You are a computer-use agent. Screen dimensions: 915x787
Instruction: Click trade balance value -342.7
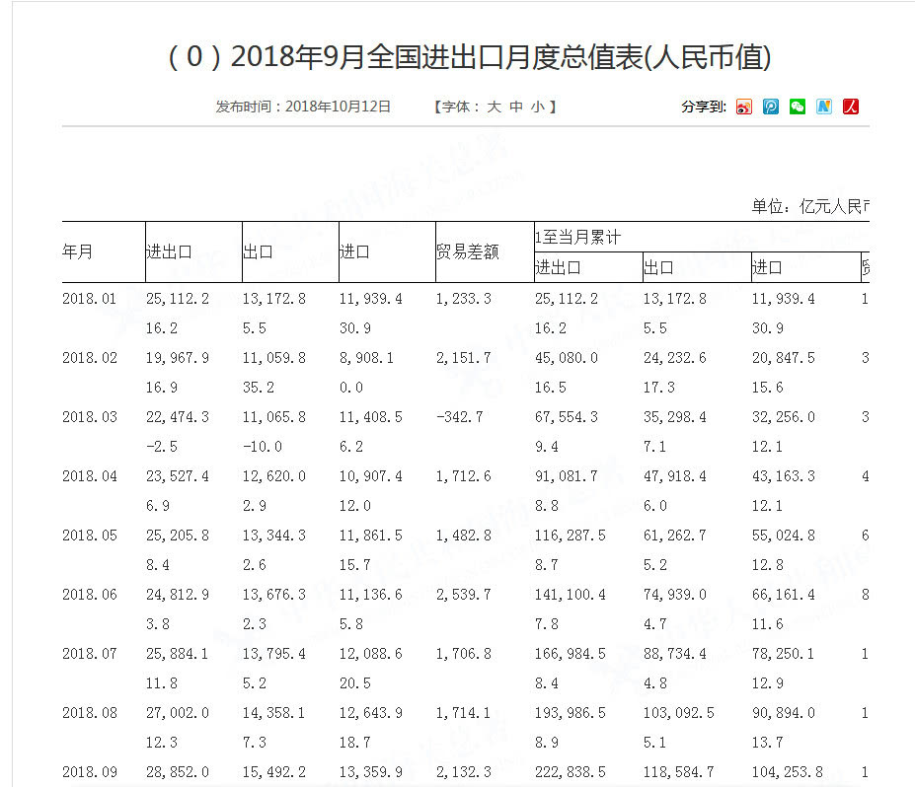point(460,417)
